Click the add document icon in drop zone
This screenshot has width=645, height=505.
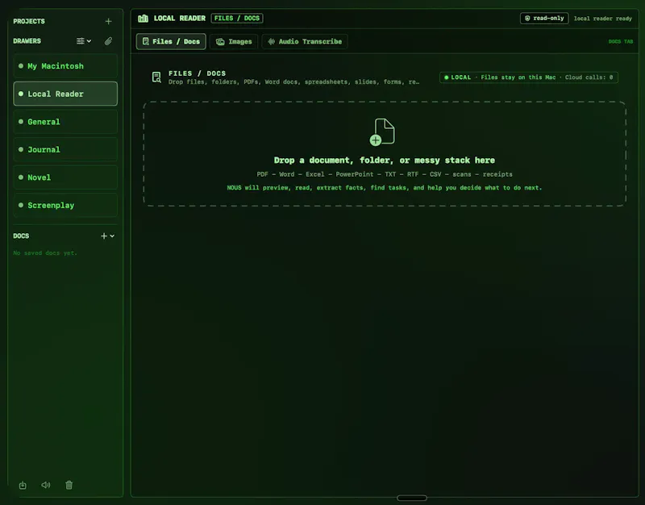[x=382, y=132]
